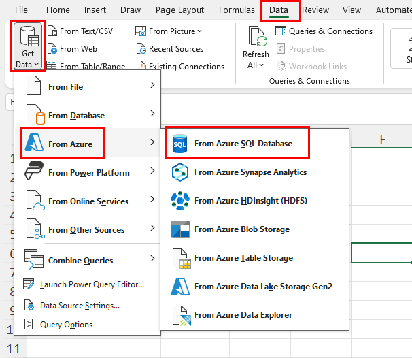Click the Azure Data Explorer icon
The image size is (412, 358).
[182, 315]
